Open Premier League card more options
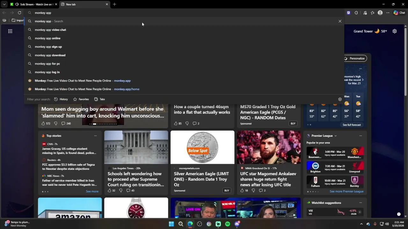Viewport: 408px width, 229px height. click(361, 136)
